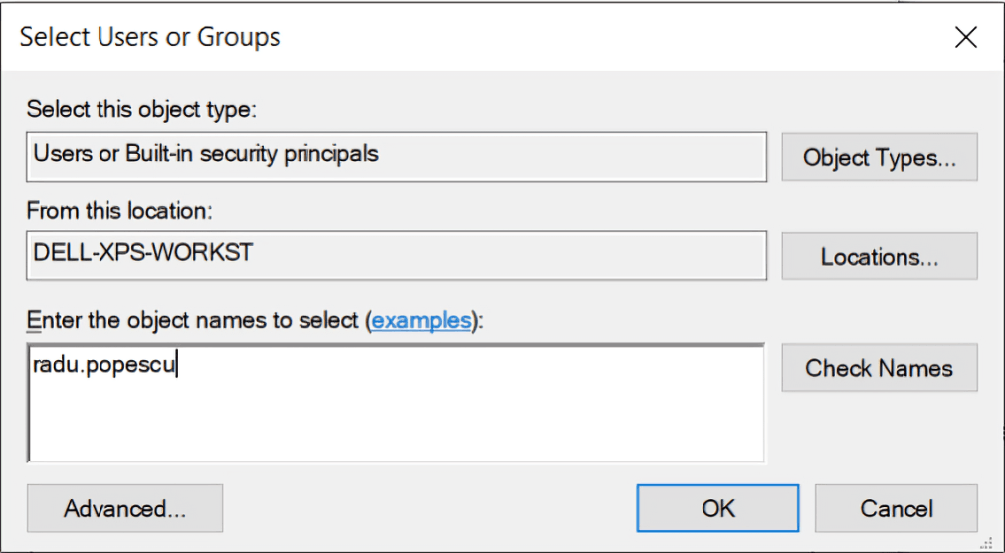Click blank area below radu.popescu entry
1005x553 pixels.
click(395, 423)
